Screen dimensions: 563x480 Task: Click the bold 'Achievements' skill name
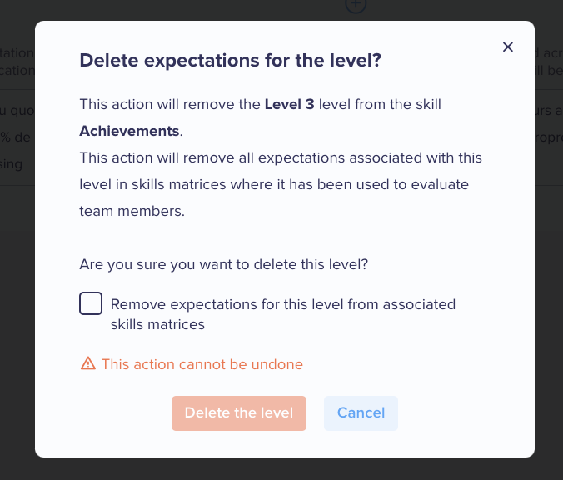129,131
